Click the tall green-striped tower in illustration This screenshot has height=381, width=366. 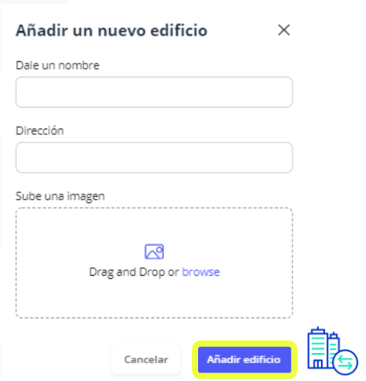(x=318, y=347)
